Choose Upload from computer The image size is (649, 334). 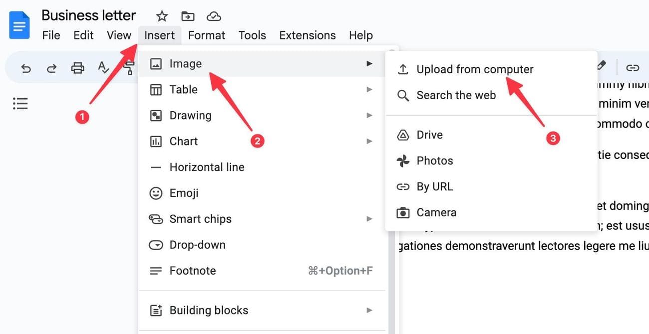pyautogui.click(x=474, y=70)
